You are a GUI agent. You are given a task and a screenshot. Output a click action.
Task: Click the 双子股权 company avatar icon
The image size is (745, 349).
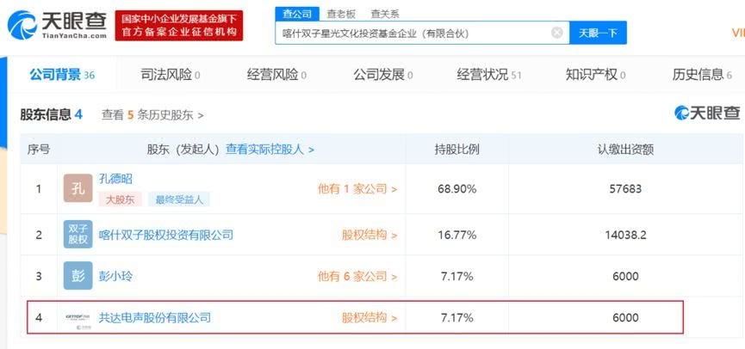pos(78,234)
